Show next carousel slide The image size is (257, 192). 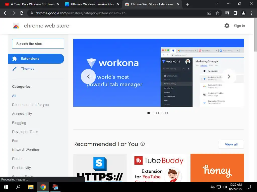coord(229,76)
